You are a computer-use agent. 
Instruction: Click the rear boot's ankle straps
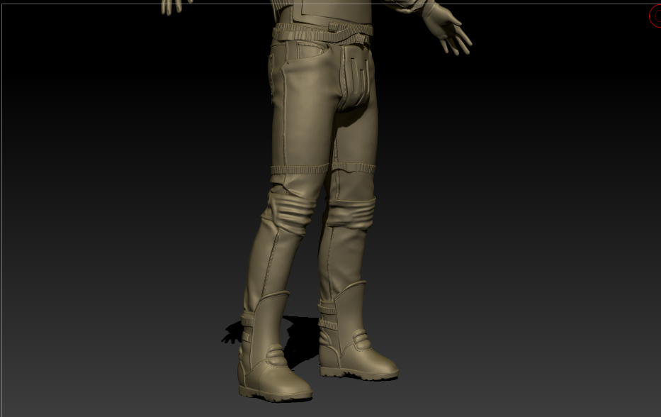(327, 316)
